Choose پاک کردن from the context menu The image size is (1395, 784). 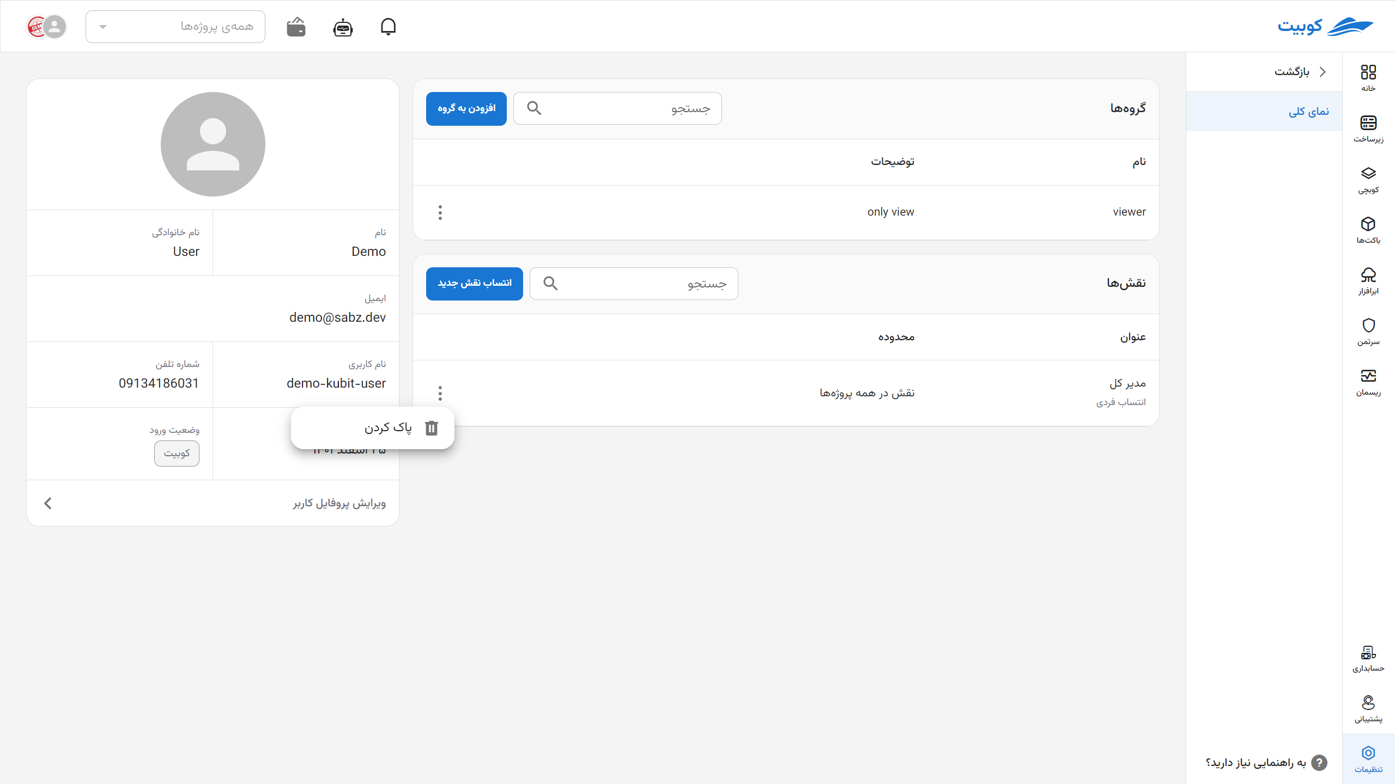click(373, 428)
